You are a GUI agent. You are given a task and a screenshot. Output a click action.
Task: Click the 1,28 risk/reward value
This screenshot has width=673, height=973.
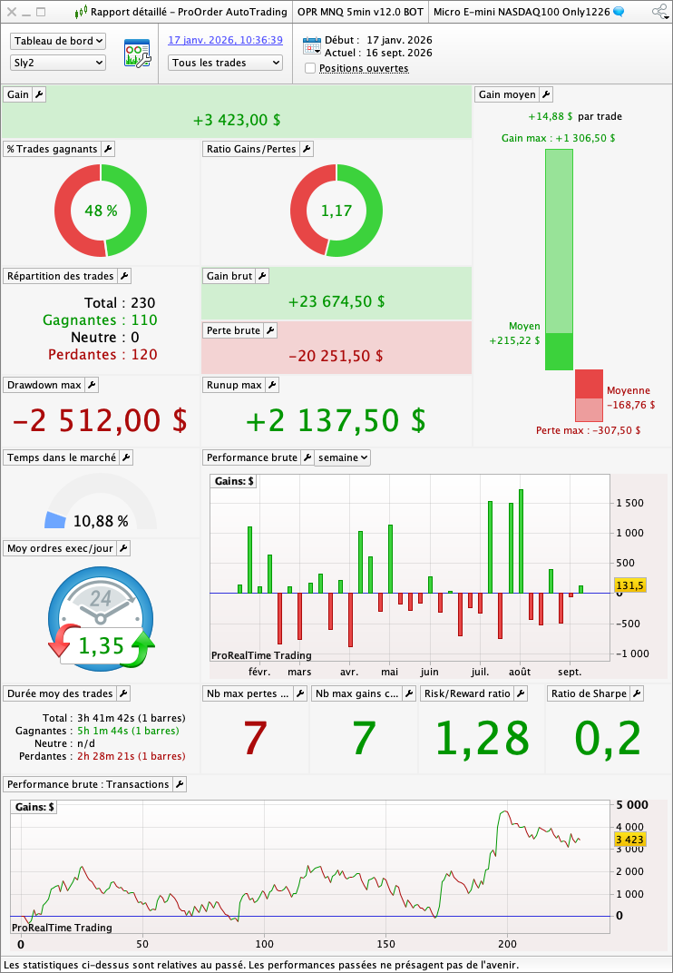(x=483, y=739)
